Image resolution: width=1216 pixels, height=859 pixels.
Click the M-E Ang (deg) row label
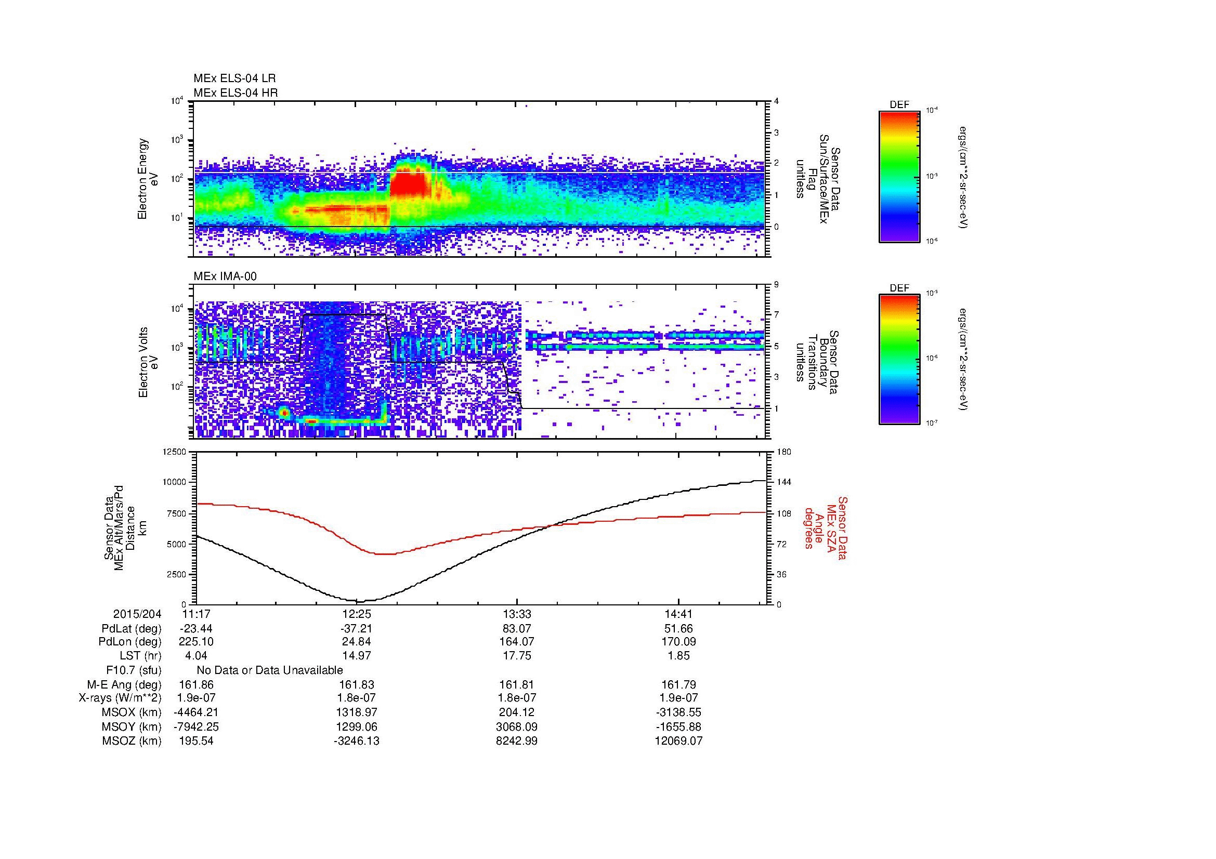click(x=124, y=685)
